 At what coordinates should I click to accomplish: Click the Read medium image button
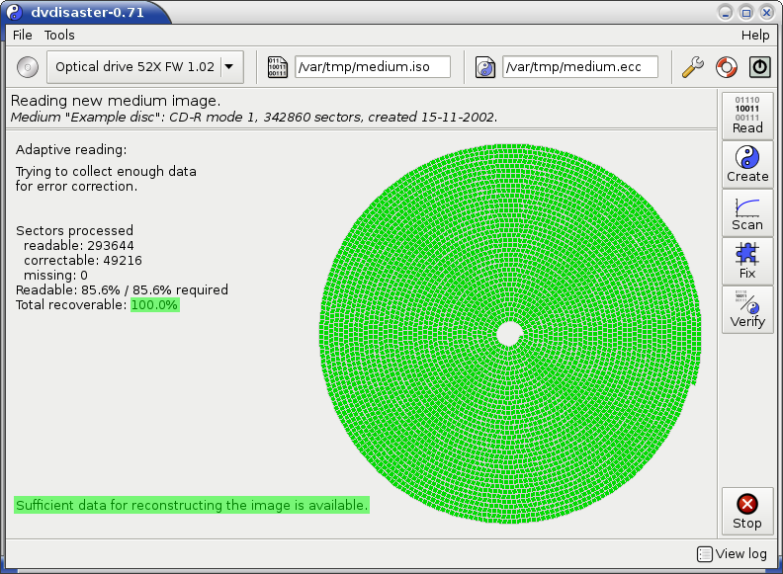747,116
